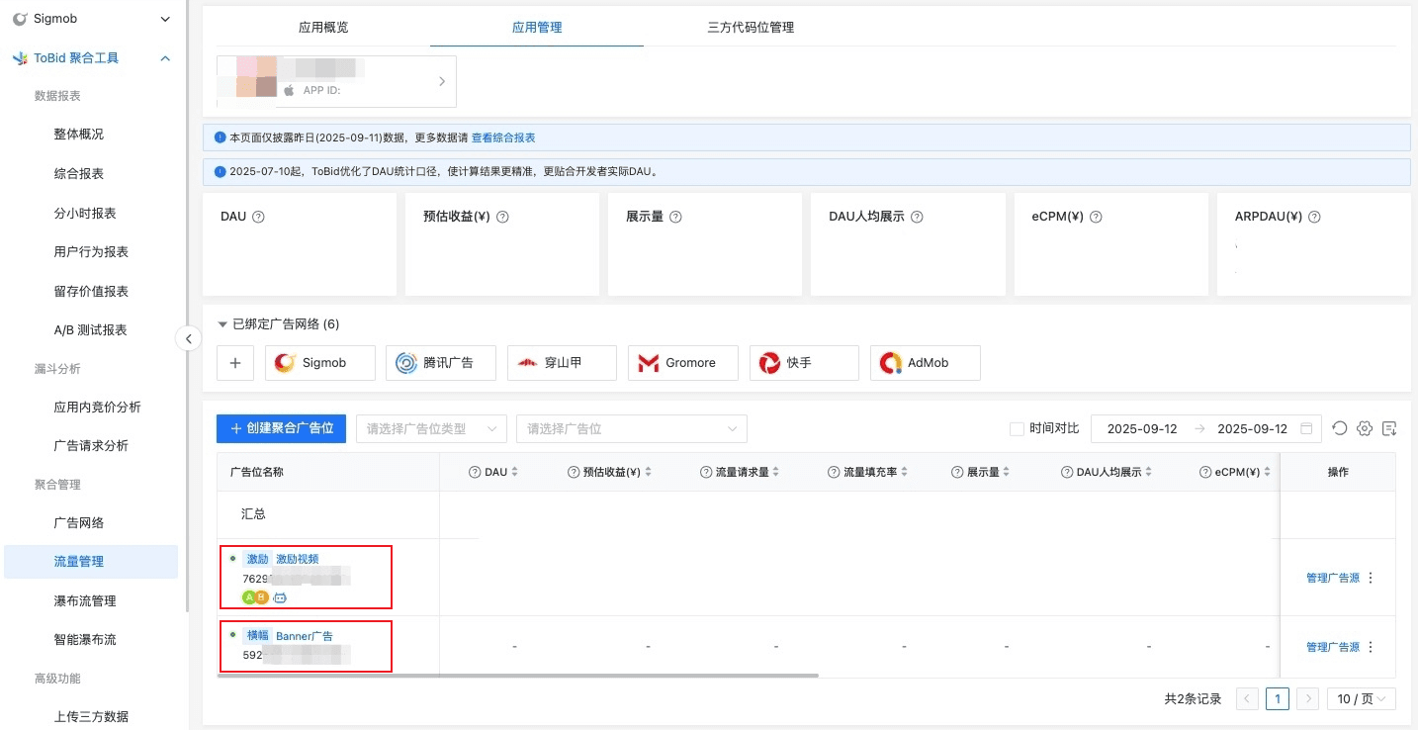This screenshot has width=1418, height=730.
Task: Switch to 三方代码位管理 tab
Action: tap(751, 28)
